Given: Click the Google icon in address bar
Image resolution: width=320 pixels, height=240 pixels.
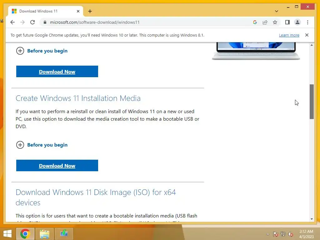Looking at the screenshot, I should 255,22.
